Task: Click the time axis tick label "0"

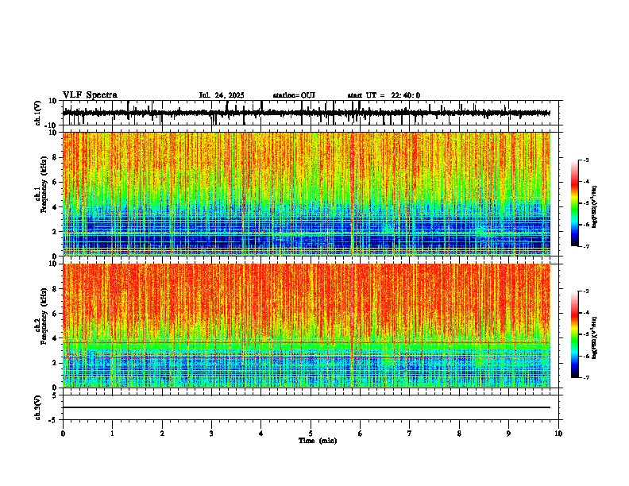Action: click(x=63, y=434)
